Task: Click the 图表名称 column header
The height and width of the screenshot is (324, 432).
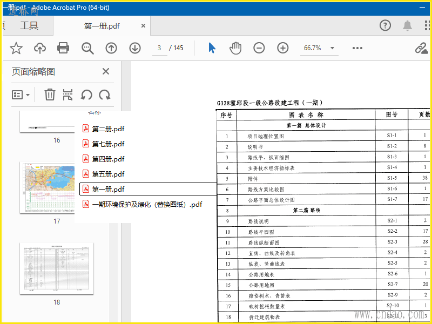Action: click(306, 115)
